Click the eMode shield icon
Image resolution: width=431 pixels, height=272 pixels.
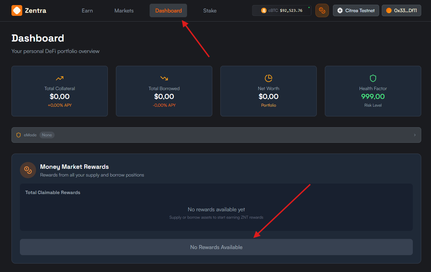pos(19,135)
